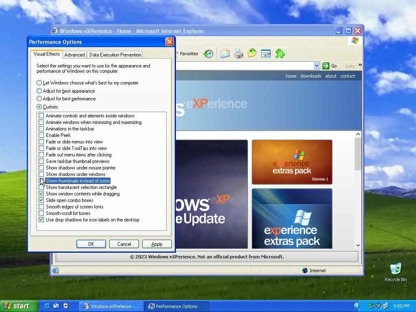416x312 pixels.
Task: Check Show shadows under mouse pointer
Action: coord(41,168)
